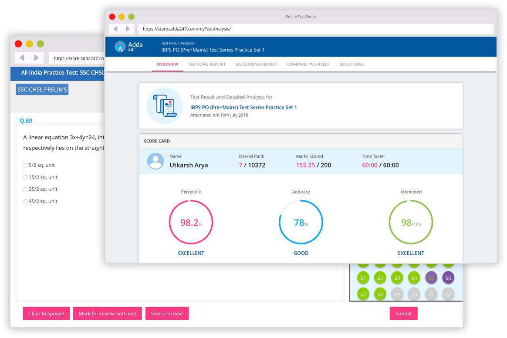Select the 15/2 sq. unit option
The width and height of the screenshot is (507, 338).
point(25,177)
